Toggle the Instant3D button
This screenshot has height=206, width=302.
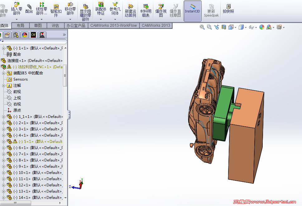[192, 11]
